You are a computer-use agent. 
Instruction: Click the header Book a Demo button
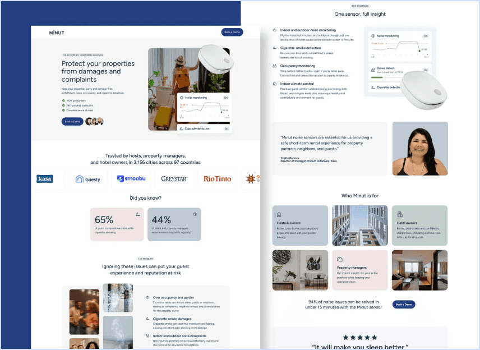click(x=232, y=32)
